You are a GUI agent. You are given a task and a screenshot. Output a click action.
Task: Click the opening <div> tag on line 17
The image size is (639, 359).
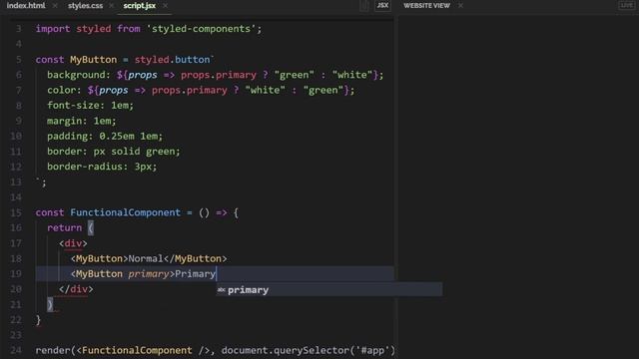coord(73,243)
